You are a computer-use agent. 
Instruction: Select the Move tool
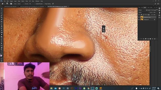[2, 9]
